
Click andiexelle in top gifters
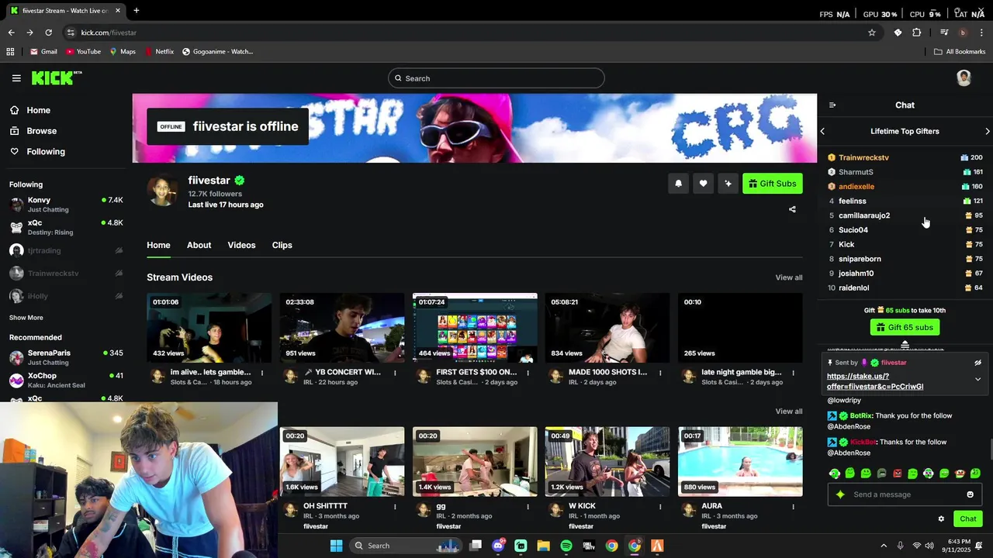tap(856, 187)
